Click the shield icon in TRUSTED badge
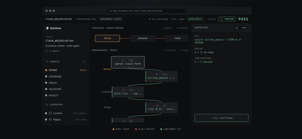This screenshot has height=139, width=302. pyautogui.click(x=221, y=19)
